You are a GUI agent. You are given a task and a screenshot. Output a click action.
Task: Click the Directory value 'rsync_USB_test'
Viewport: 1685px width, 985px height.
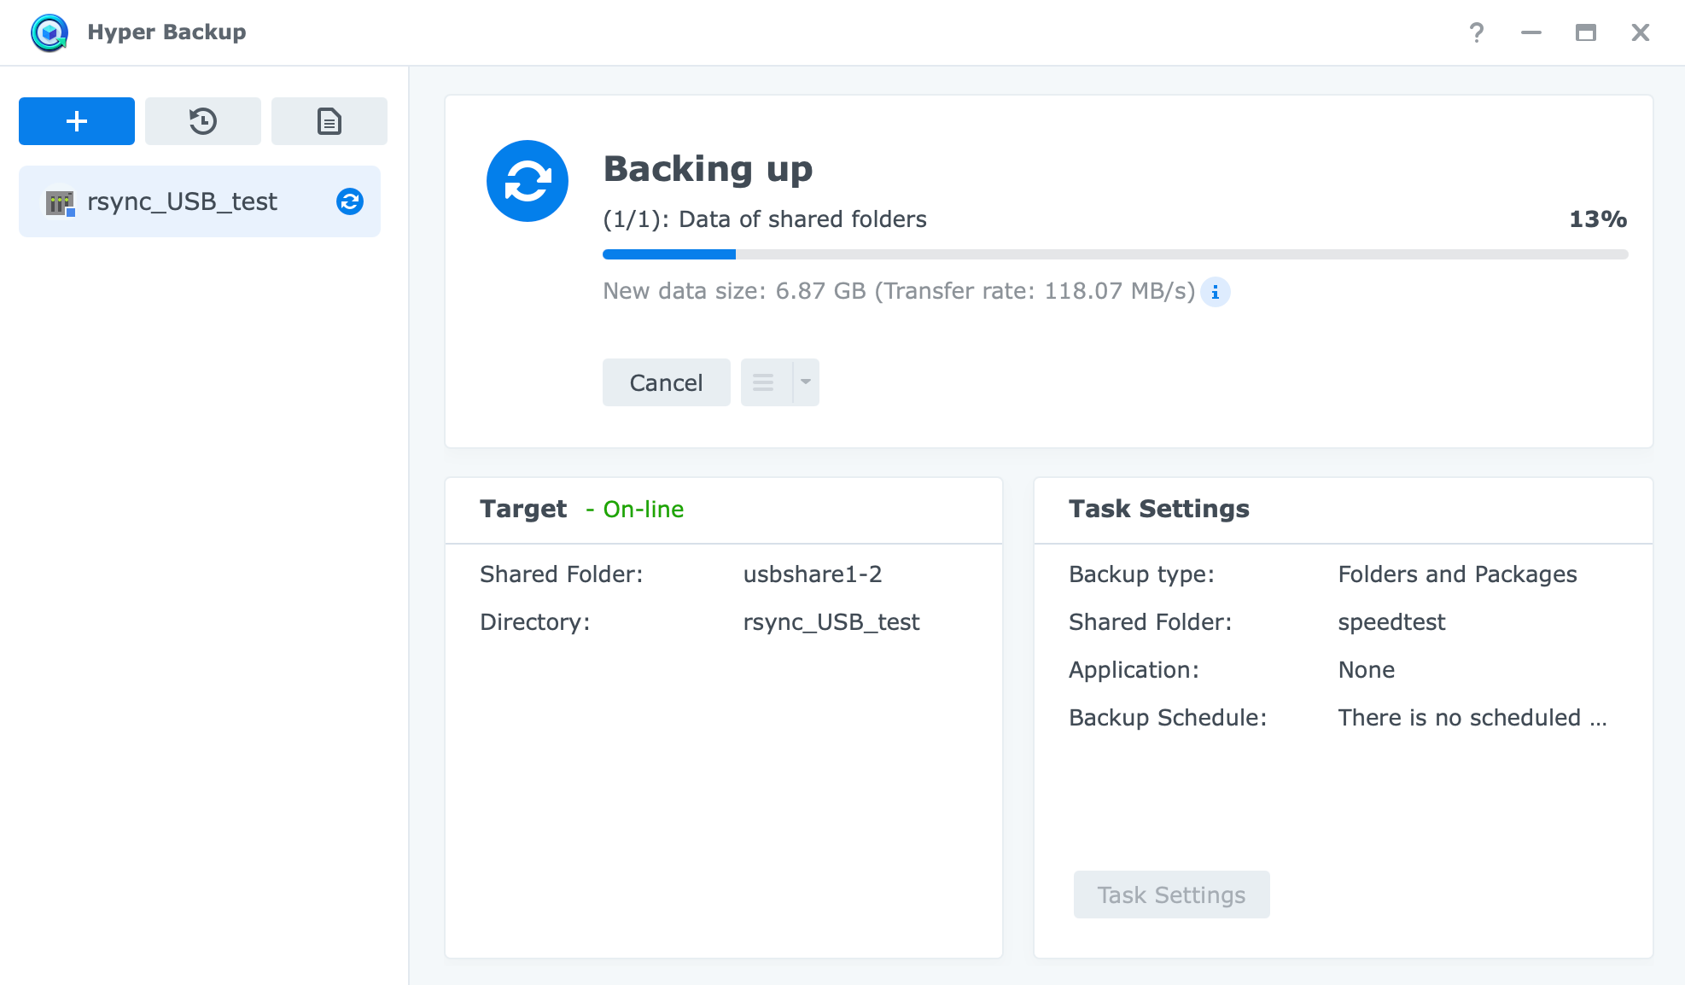pyautogui.click(x=831, y=622)
